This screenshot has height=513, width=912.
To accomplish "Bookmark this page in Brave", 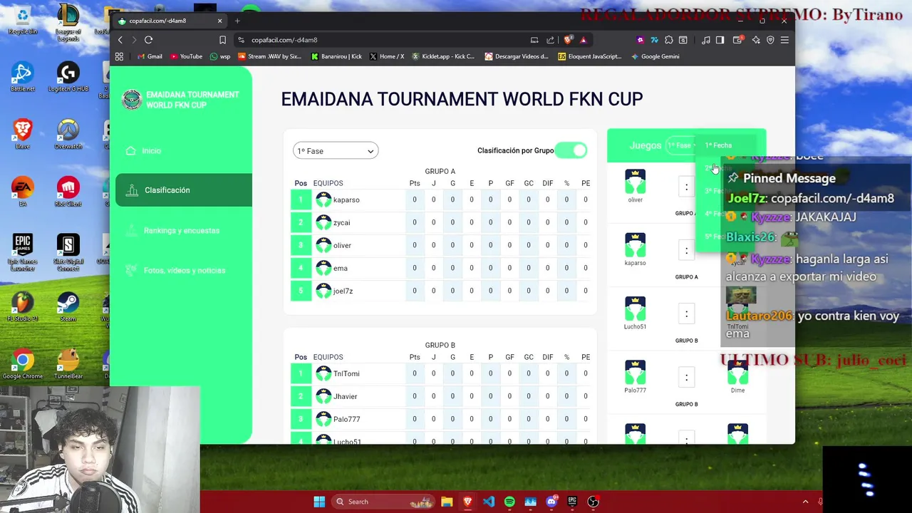I will (222, 40).
